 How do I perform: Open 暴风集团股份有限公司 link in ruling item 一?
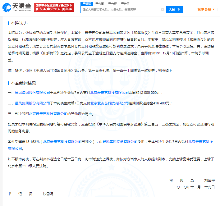pyautogui.click(x=32, y=93)
